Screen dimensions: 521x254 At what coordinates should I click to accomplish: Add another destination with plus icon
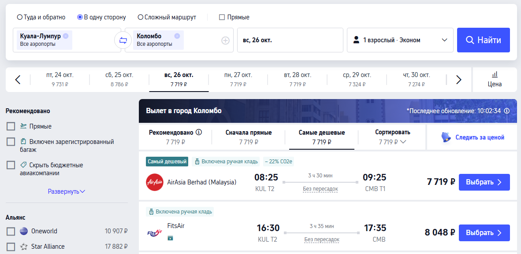click(225, 40)
